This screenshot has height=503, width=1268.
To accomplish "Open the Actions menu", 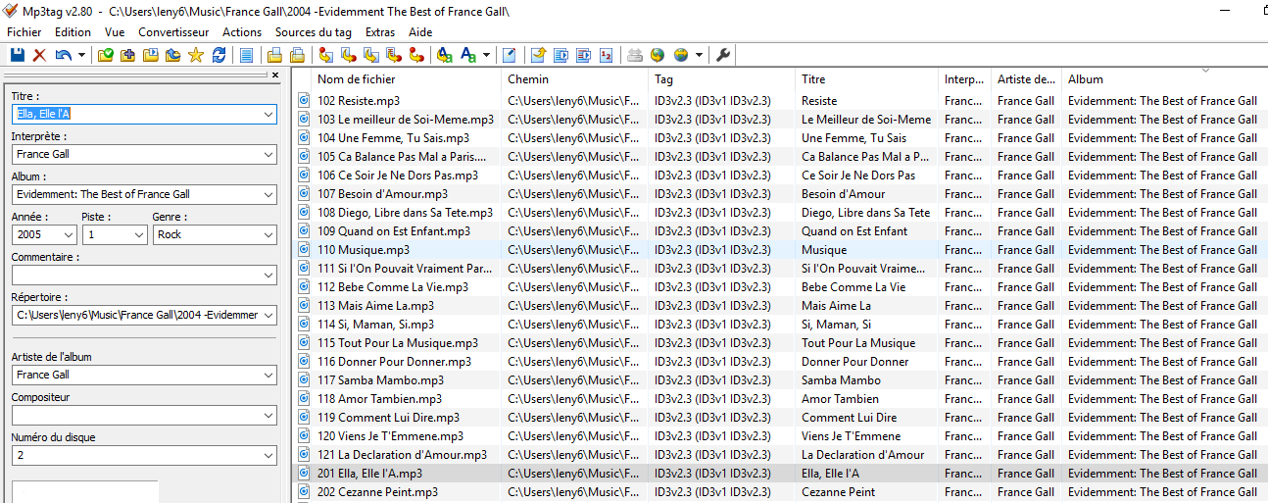I will click(242, 31).
